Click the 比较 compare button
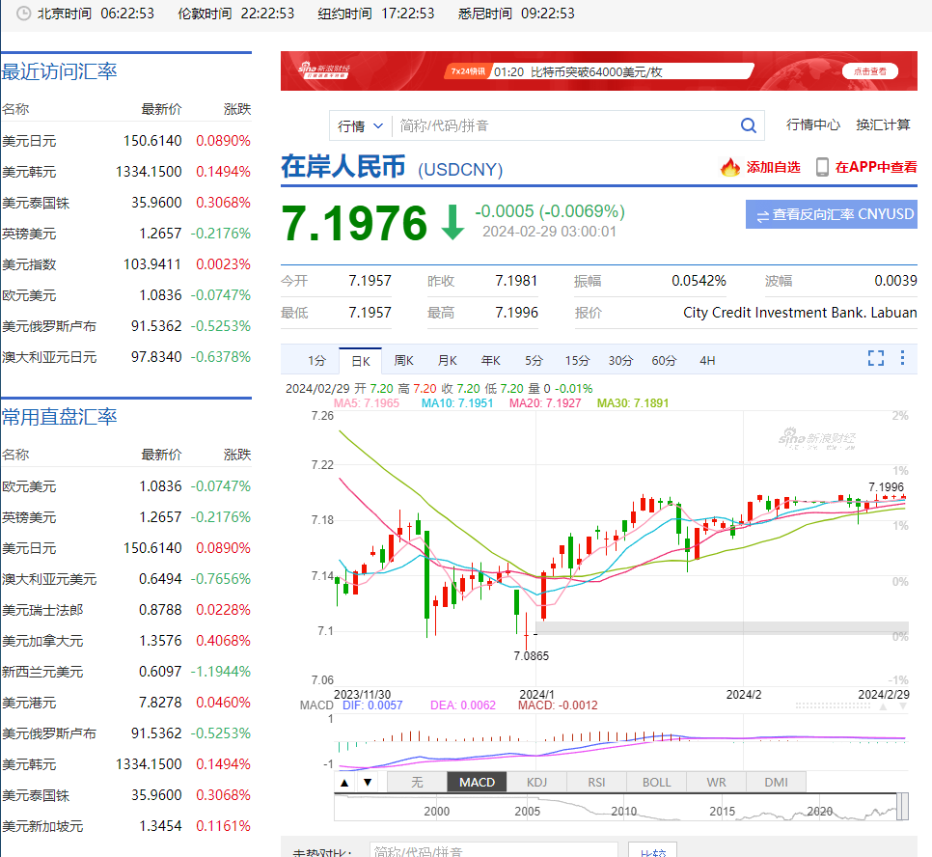The height and width of the screenshot is (857, 932). pos(652,851)
